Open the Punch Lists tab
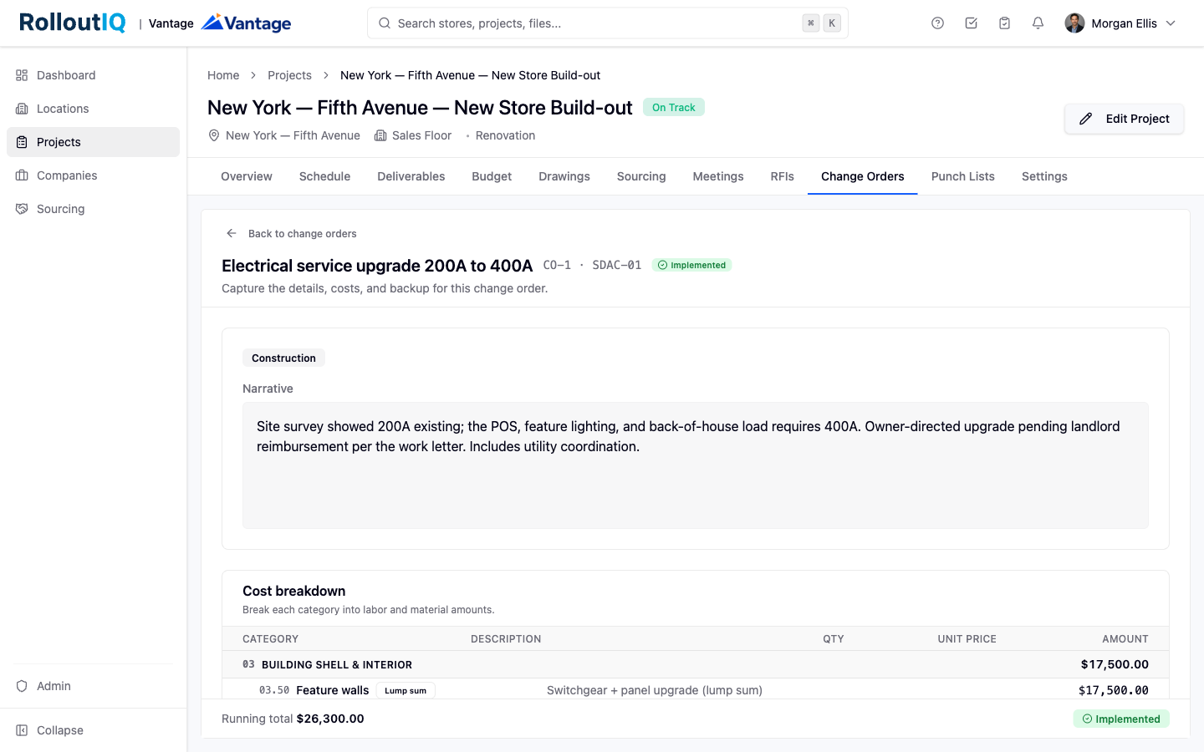Screen dimensions: 1204x752 pos(962,176)
